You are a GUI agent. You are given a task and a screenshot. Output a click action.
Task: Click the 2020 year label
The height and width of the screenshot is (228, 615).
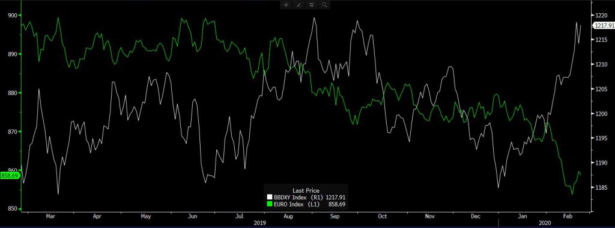pos(545,223)
